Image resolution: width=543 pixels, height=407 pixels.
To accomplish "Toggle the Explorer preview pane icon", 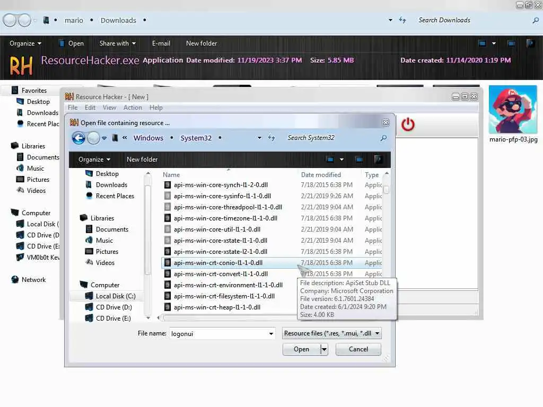I will point(511,43).
